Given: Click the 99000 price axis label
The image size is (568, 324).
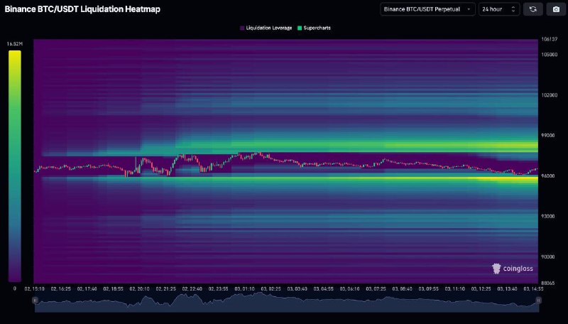Looking at the screenshot, I should [x=547, y=135].
